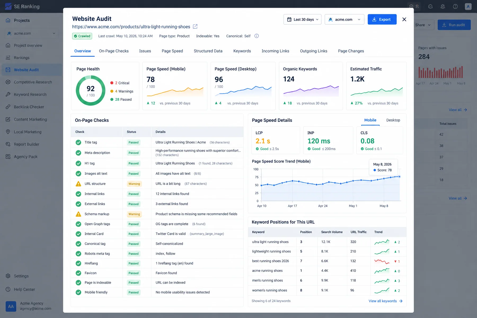This screenshot has width=477, height=318.
Task: Click the Canonical info icon
Action: tap(257, 36)
